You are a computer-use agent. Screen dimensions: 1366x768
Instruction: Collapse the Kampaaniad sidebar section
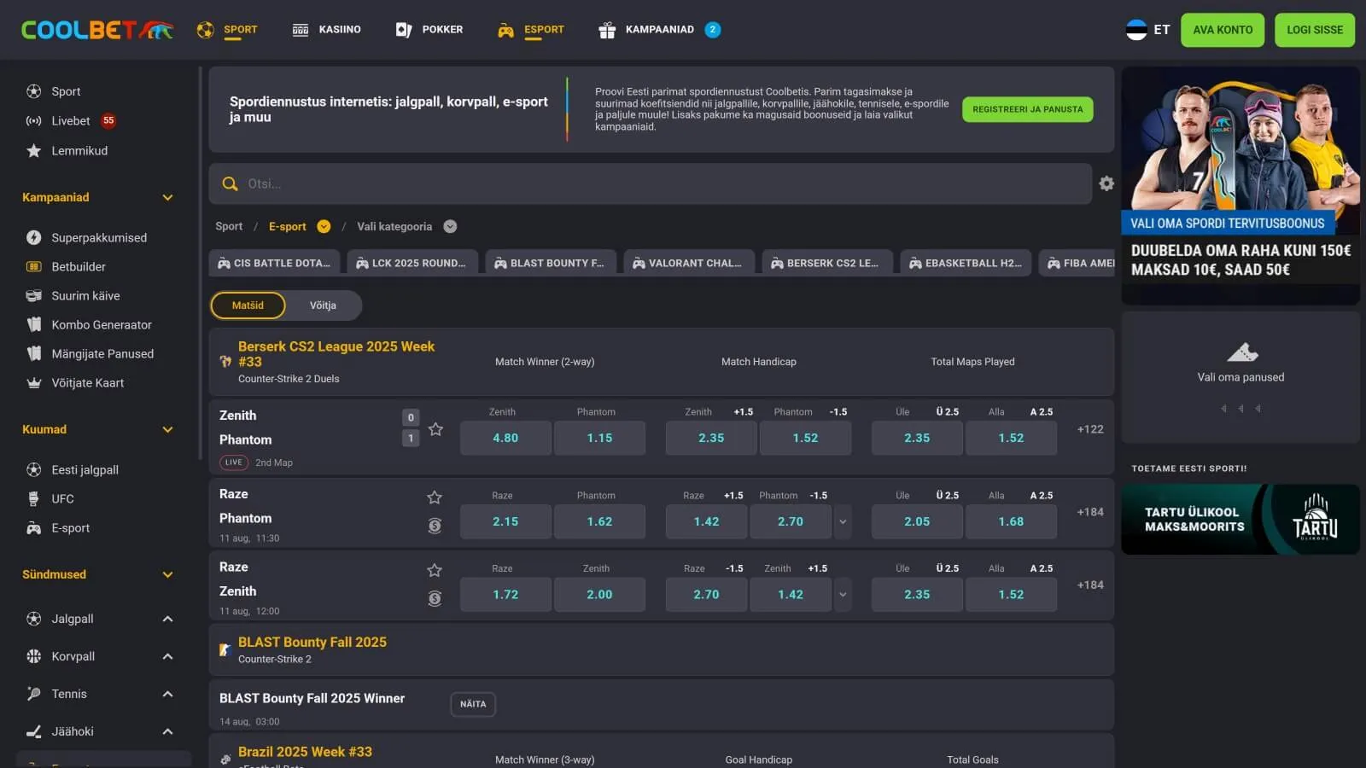168,197
